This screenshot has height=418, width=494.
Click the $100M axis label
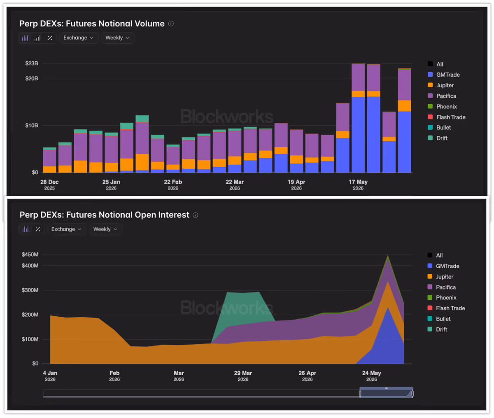tap(30, 339)
